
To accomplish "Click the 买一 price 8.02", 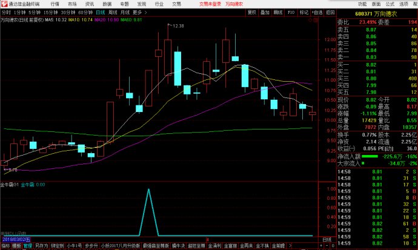I will [x=371, y=65].
